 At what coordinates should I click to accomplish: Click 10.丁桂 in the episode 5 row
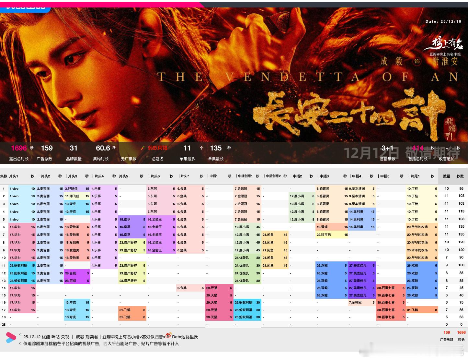422,220
